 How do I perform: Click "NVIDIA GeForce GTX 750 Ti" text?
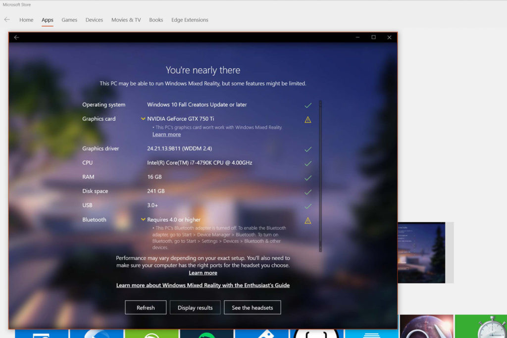coord(180,119)
